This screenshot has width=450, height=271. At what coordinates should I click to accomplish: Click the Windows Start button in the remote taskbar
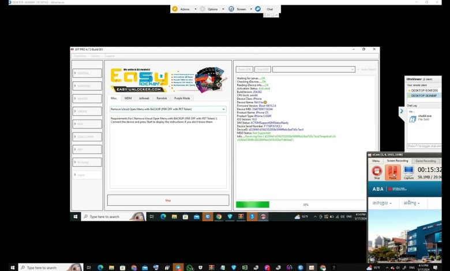pos(75,217)
